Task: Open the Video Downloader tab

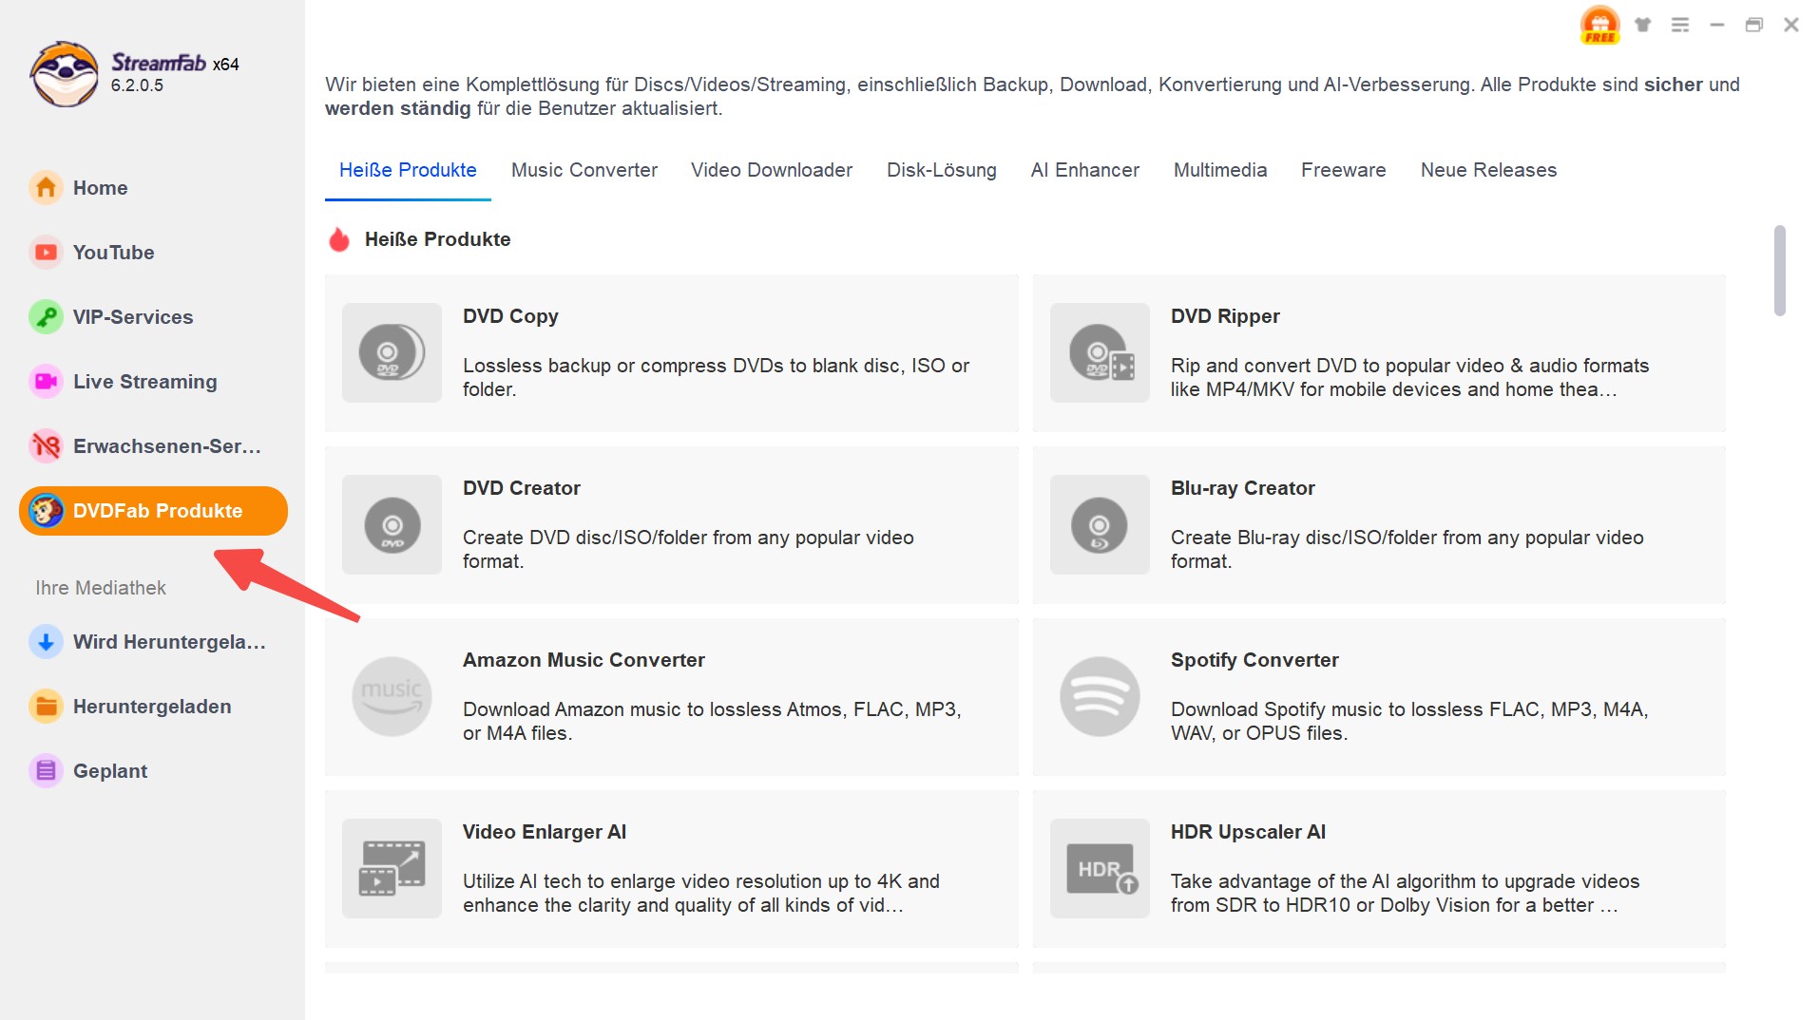Action: pos(772,170)
